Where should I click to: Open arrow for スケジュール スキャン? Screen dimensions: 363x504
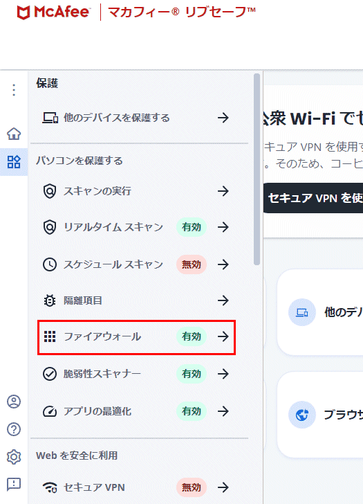pyautogui.click(x=223, y=264)
